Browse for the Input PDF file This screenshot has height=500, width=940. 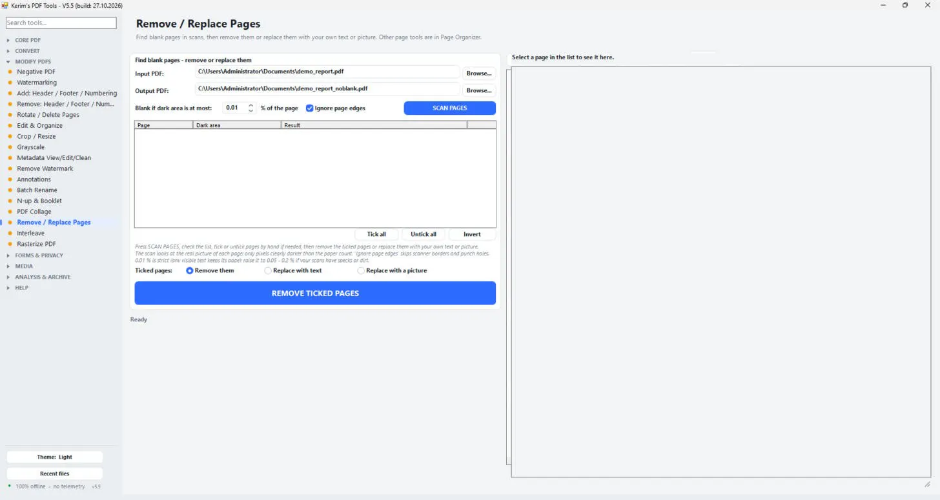[479, 74]
